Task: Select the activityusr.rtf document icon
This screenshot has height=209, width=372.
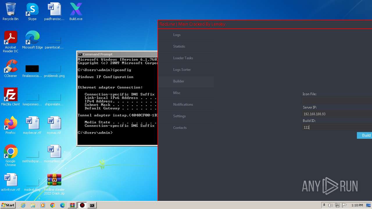Action: click(x=10, y=182)
